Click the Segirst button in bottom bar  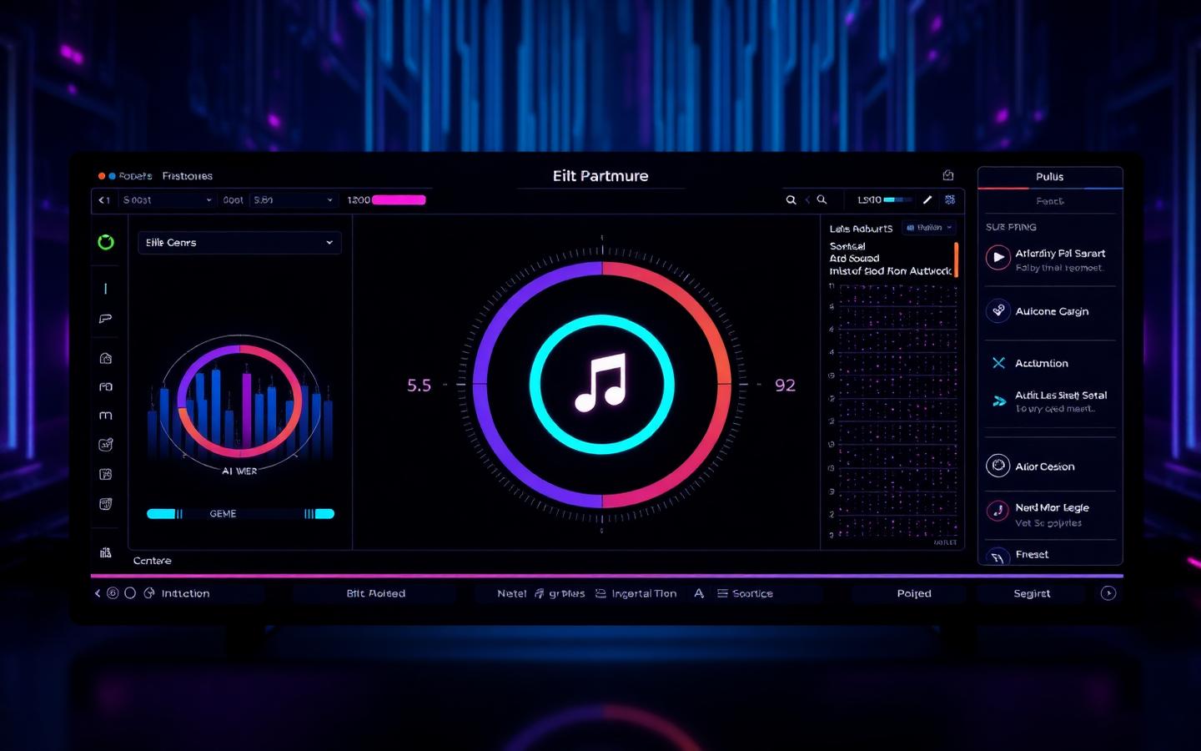1032,593
